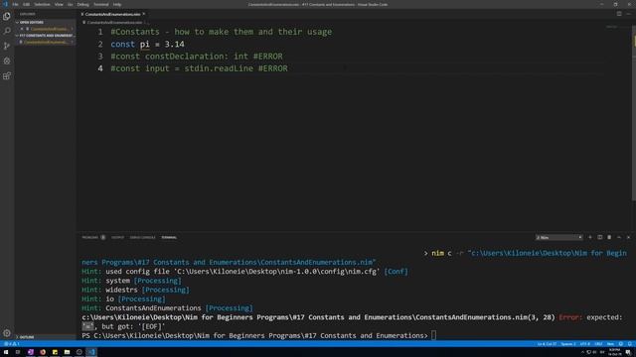Click the VS Code icon in taskbar

tap(91, 352)
